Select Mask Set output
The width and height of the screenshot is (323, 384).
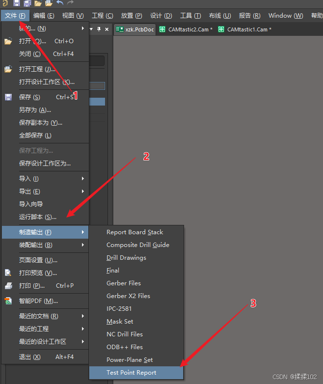tap(136, 321)
